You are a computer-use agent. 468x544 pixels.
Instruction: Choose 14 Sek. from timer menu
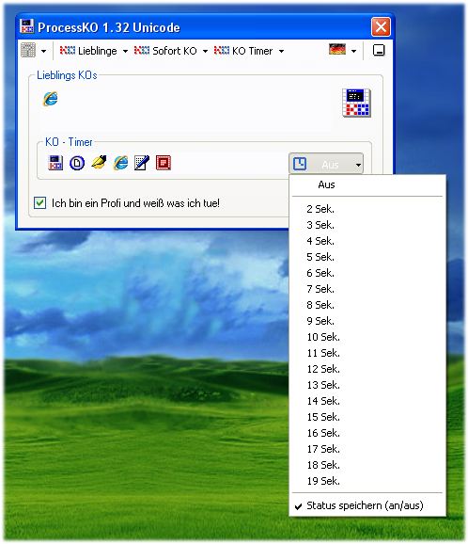(x=367, y=401)
